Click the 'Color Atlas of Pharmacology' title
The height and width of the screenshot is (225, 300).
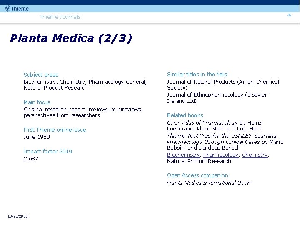pos(202,122)
